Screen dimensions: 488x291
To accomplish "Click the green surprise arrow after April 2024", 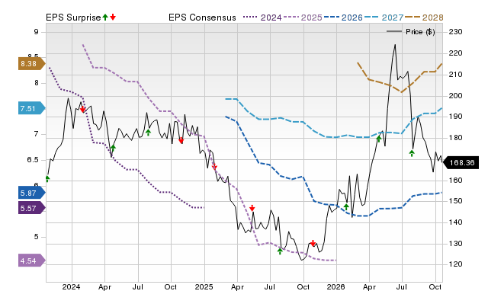I will pos(113,149).
